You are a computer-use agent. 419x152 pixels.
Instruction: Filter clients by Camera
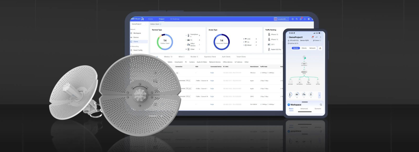point(192,62)
